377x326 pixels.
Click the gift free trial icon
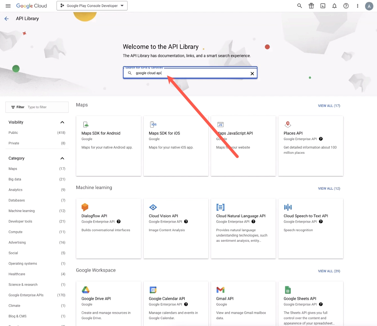pos(311,6)
